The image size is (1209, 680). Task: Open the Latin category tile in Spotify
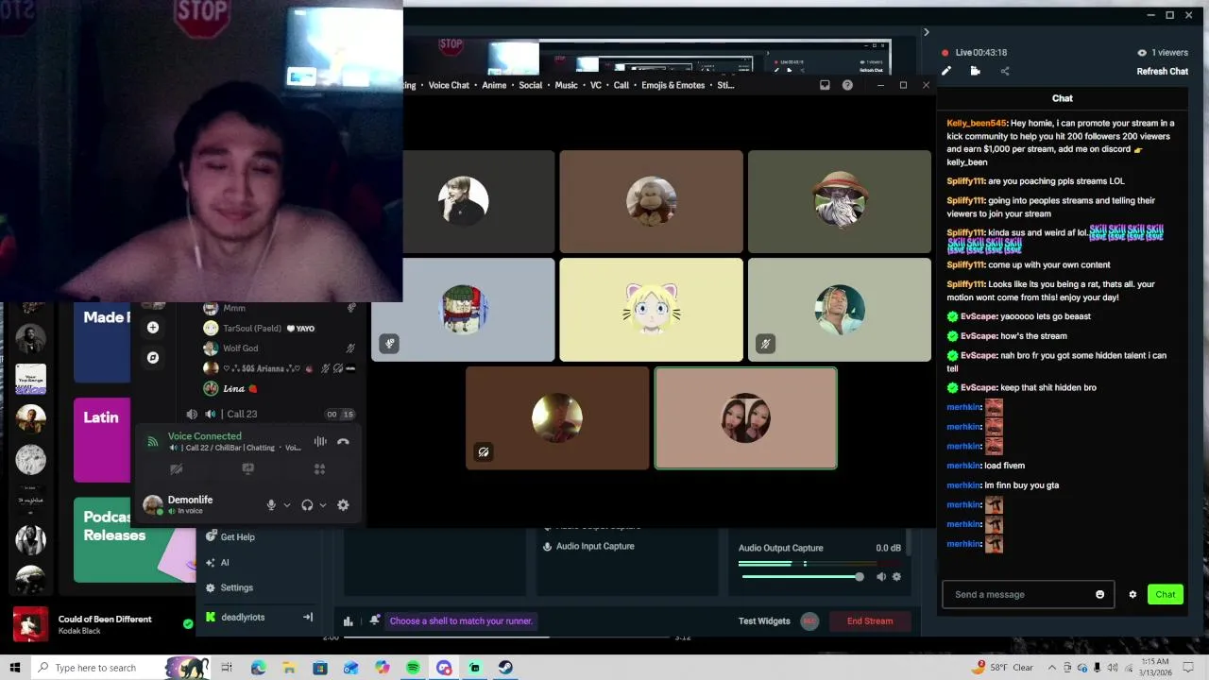tap(102, 440)
